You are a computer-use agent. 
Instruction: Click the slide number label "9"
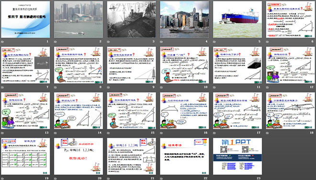(154, 87)
